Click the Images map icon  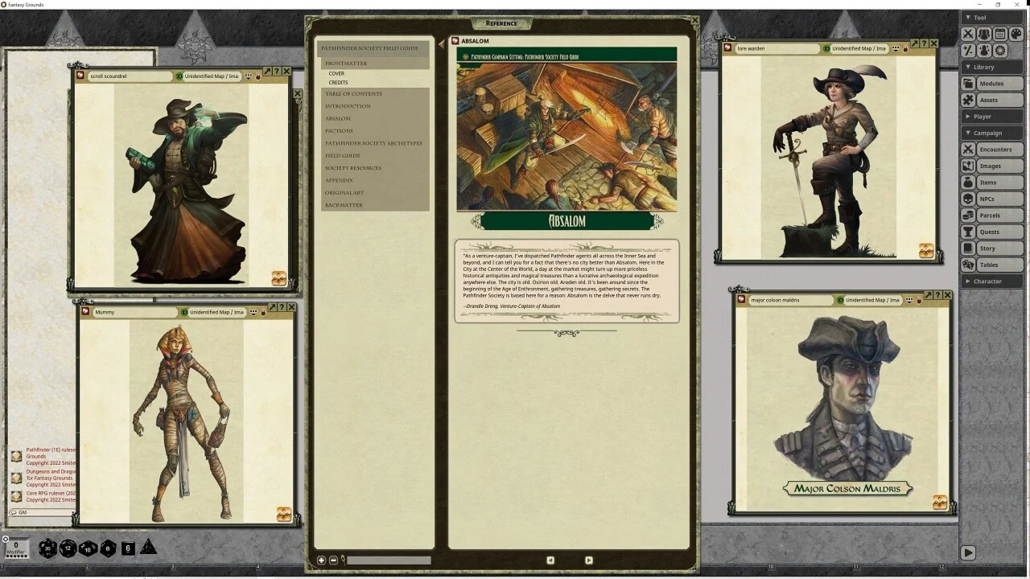point(969,166)
